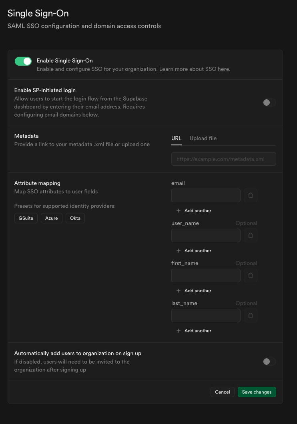Apply the GSuite attribute preset

26,218
